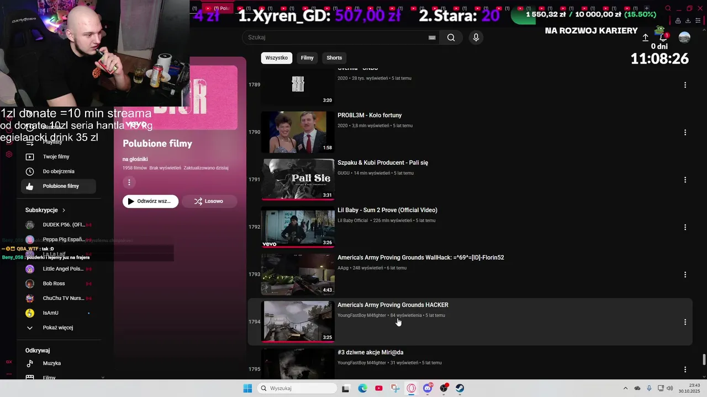Open DUDEK P56 subscription channel

59,225
